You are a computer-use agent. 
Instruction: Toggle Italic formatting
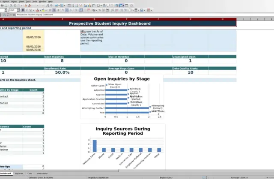click(x=27, y=10)
